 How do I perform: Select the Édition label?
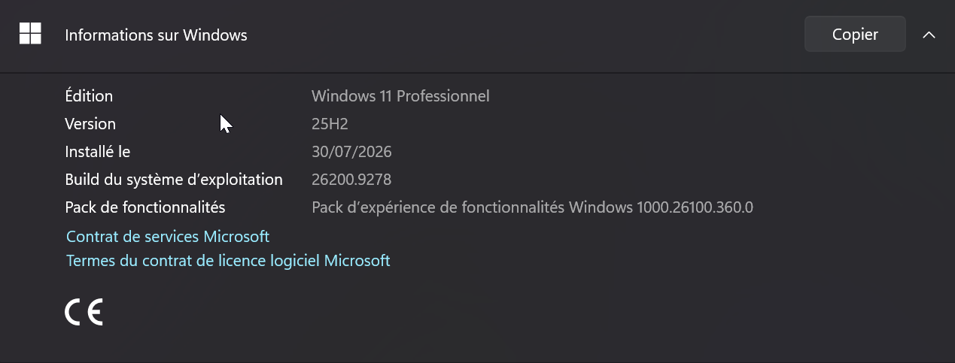point(89,96)
